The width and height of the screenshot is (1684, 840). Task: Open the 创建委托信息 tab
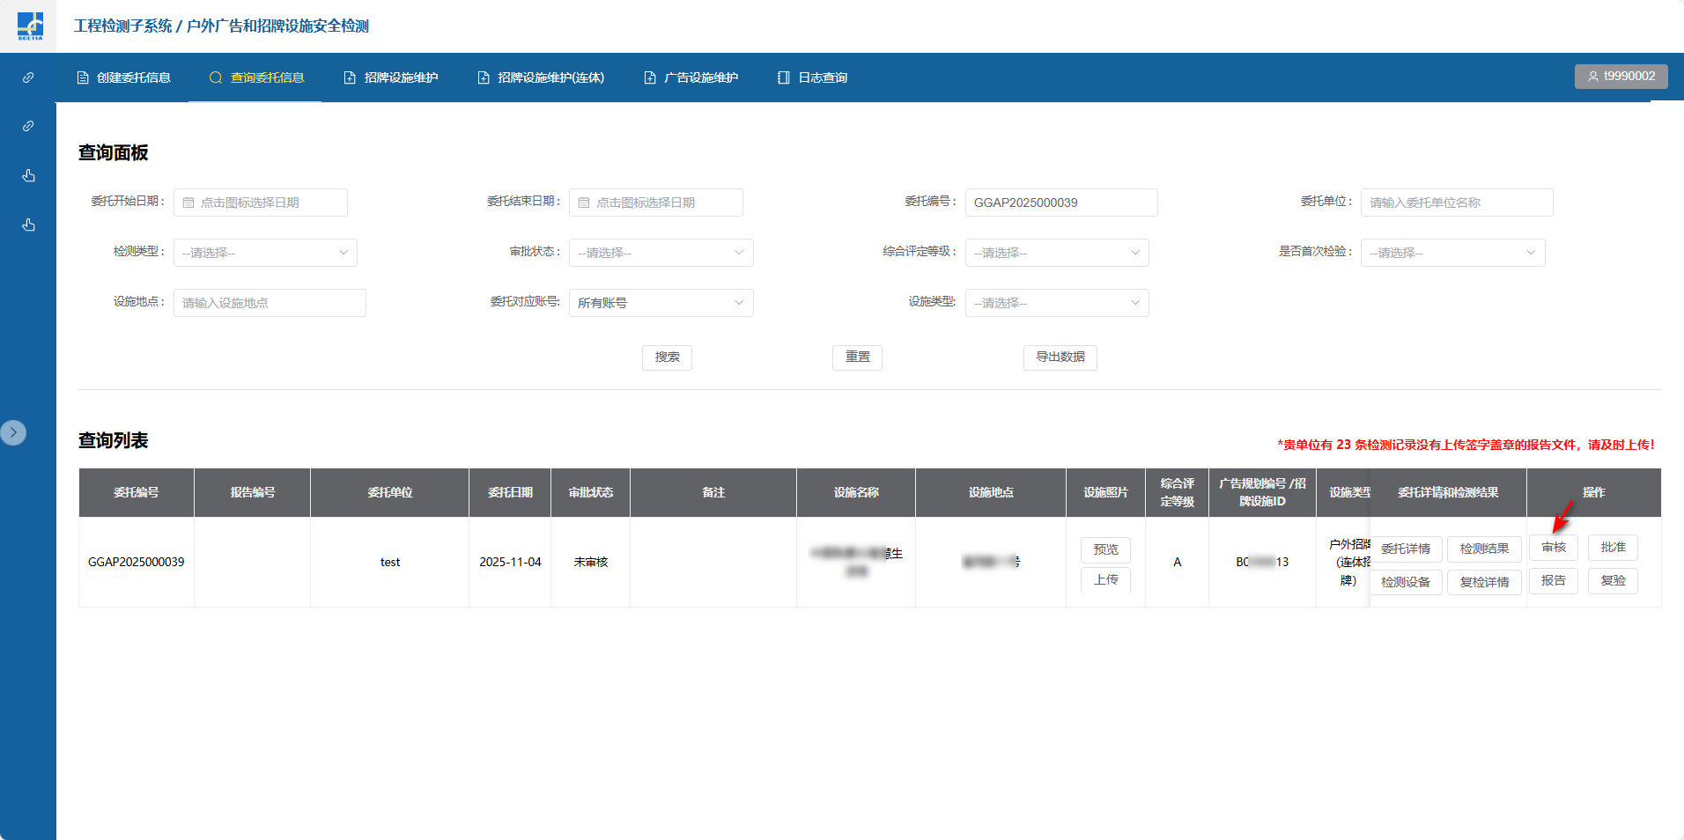click(x=124, y=77)
